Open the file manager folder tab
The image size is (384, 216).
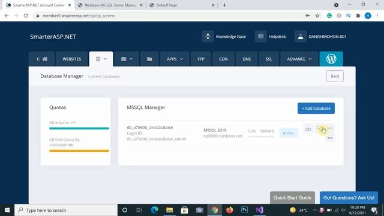tap(149, 59)
